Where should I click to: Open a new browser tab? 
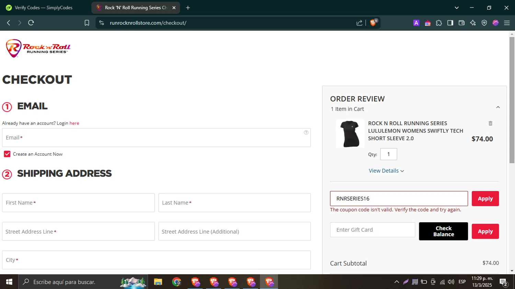188,8
